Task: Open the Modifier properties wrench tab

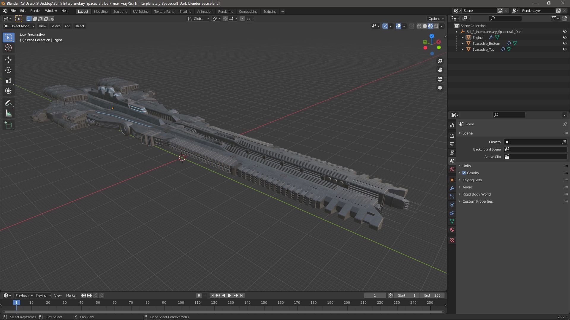Action: [x=452, y=188]
